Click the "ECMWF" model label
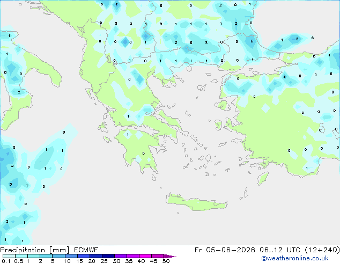 86,250
